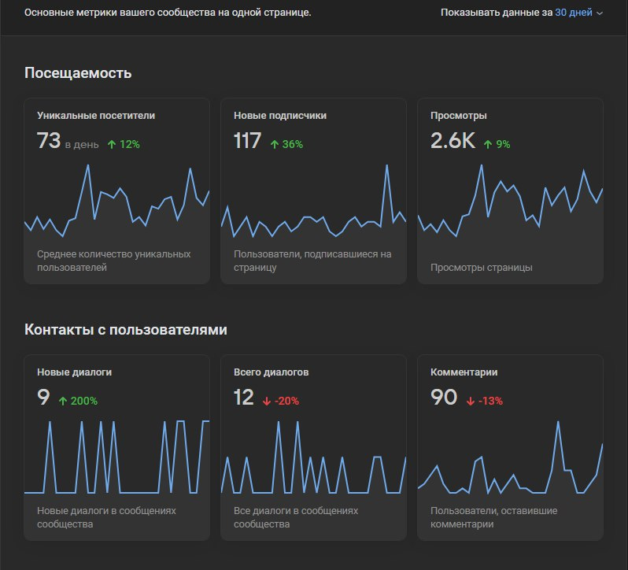This screenshot has height=570, width=628.
Task: Select the Просмотры metric card heading
Action: pos(458,116)
